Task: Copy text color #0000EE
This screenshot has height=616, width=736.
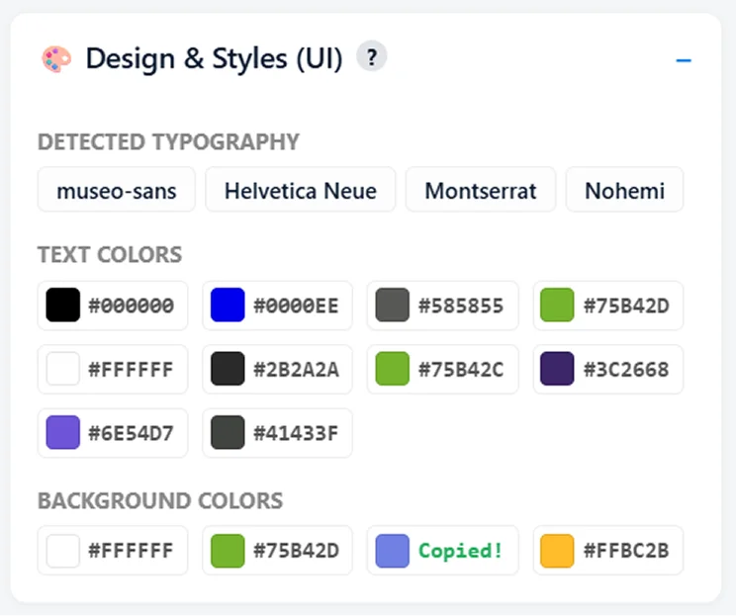Action: (x=277, y=306)
